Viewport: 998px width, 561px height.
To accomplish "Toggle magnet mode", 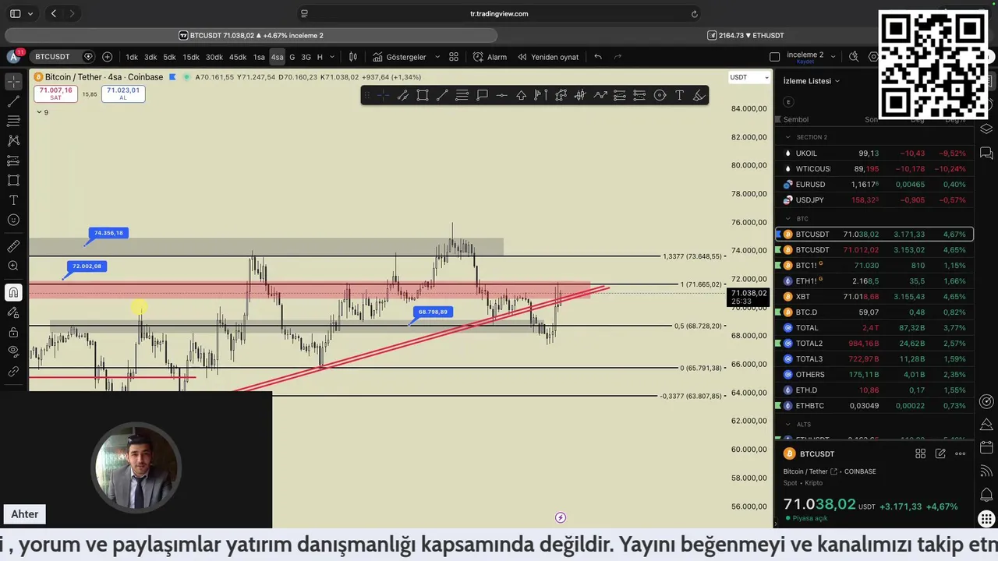I will point(13,292).
